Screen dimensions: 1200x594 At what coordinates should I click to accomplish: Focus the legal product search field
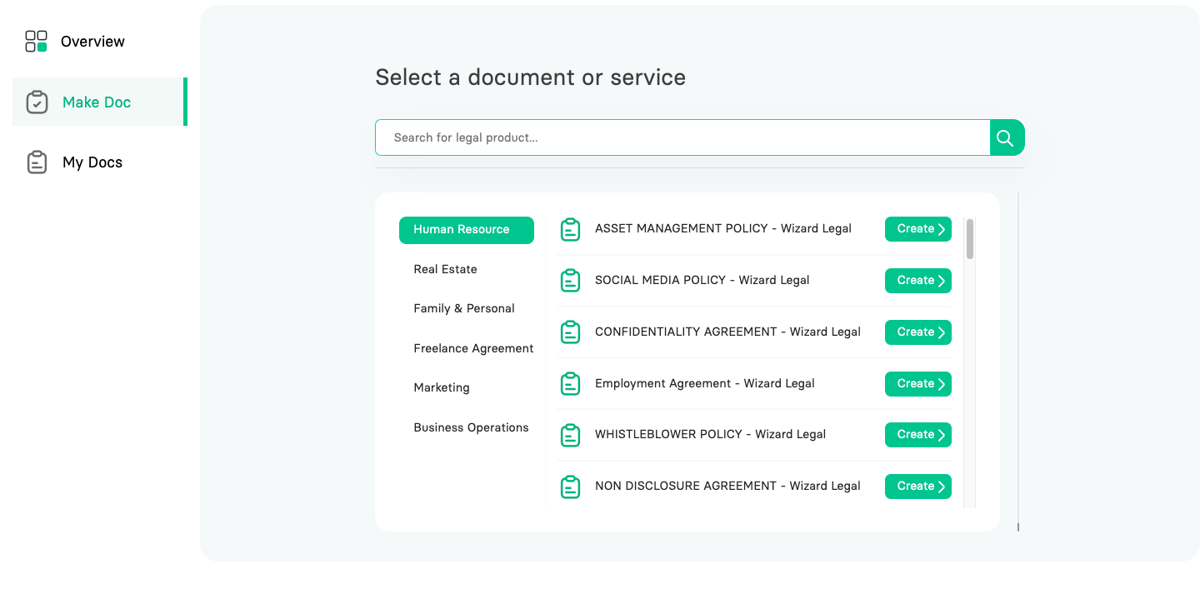coord(682,137)
